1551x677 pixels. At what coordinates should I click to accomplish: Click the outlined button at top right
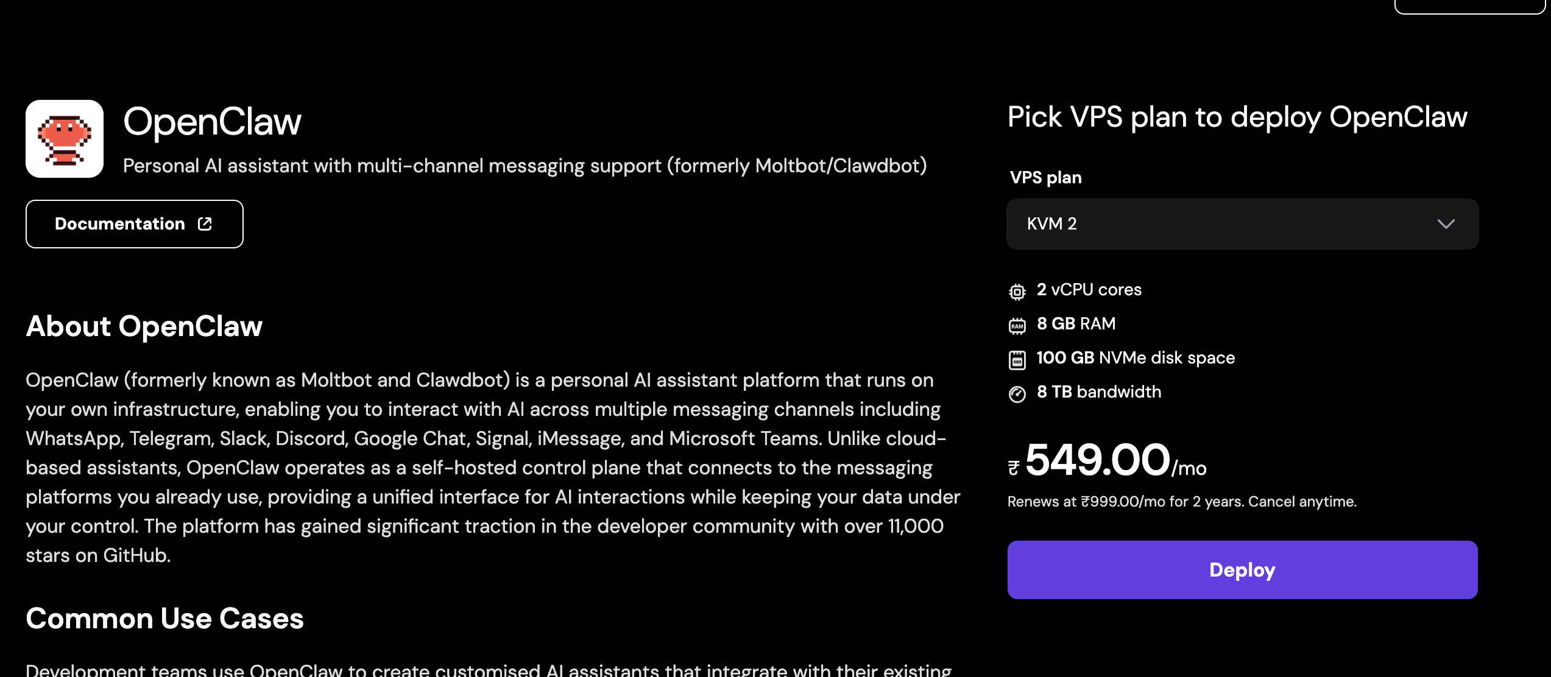[1471, 6]
